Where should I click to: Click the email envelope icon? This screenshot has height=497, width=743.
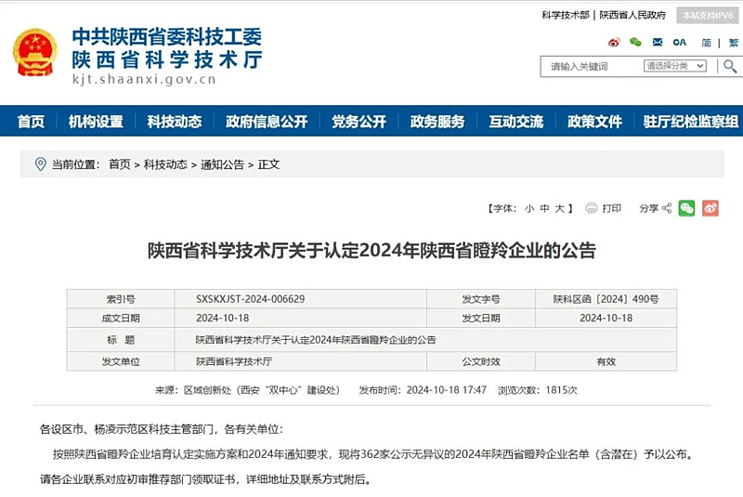(x=658, y=43)
